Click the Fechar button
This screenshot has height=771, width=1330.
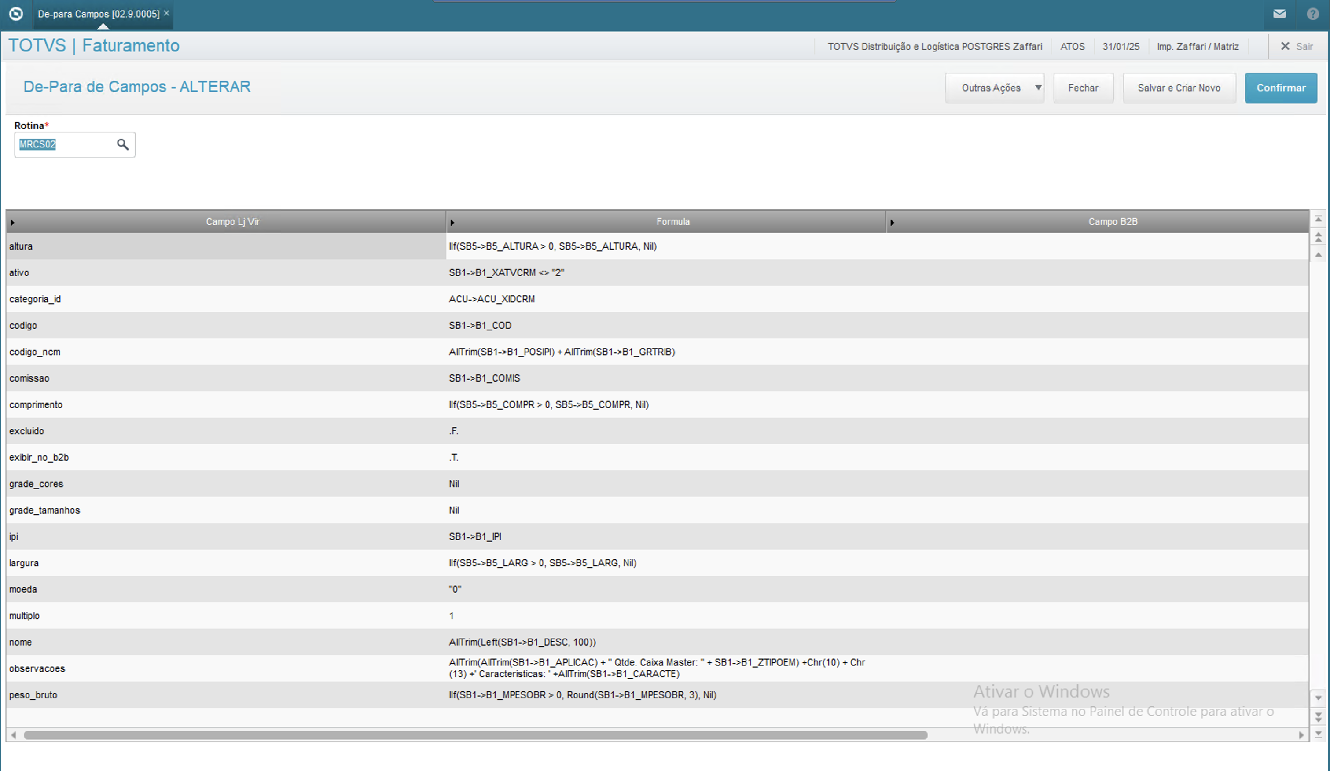[1083, 88]
